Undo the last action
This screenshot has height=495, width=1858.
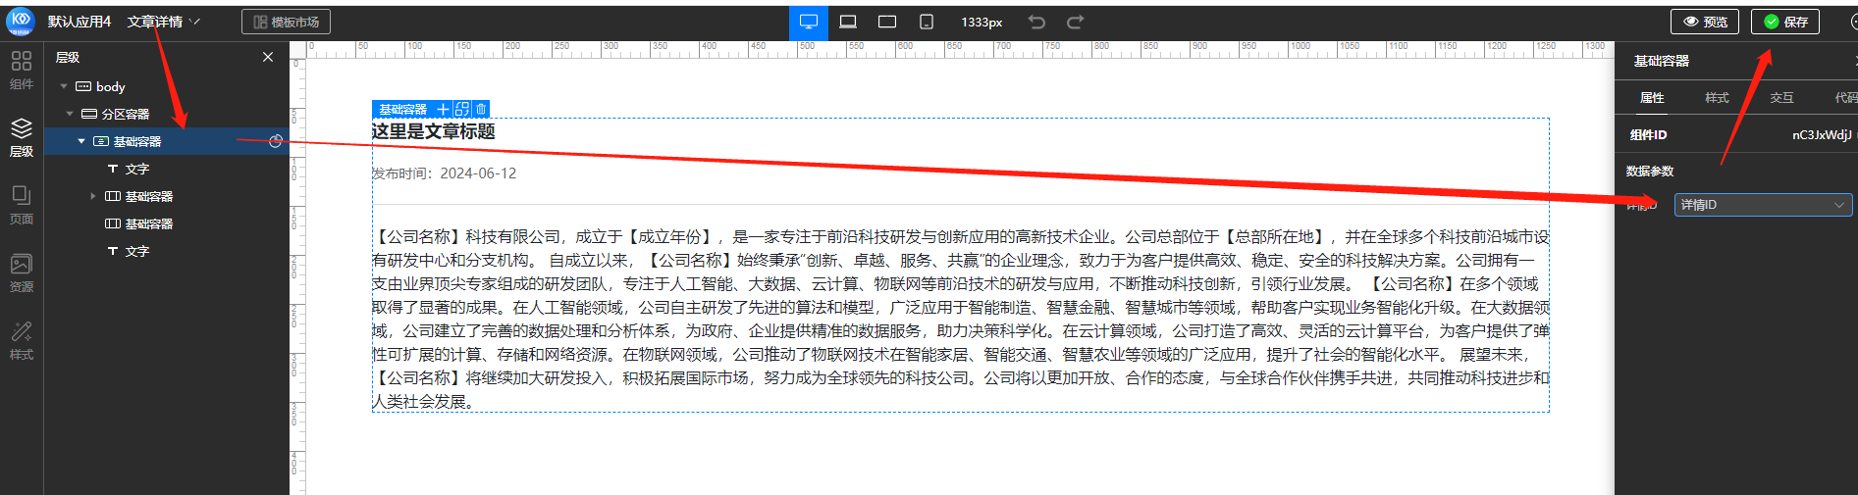coord(1036,22)
